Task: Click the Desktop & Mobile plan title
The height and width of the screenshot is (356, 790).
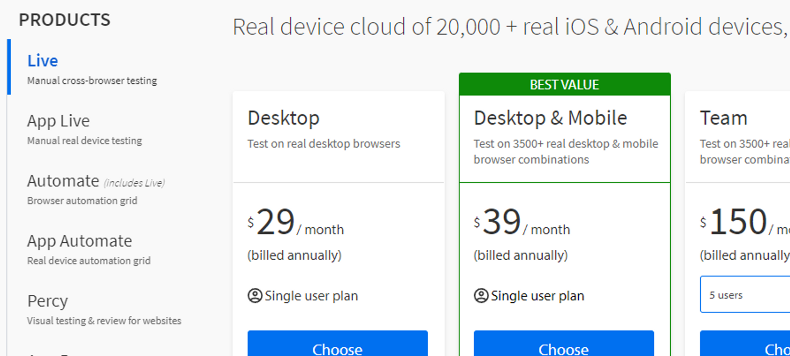Action: click(x=550, y=118)
